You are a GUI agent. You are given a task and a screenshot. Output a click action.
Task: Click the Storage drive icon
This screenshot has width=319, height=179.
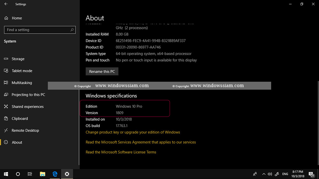pos(6,59)
